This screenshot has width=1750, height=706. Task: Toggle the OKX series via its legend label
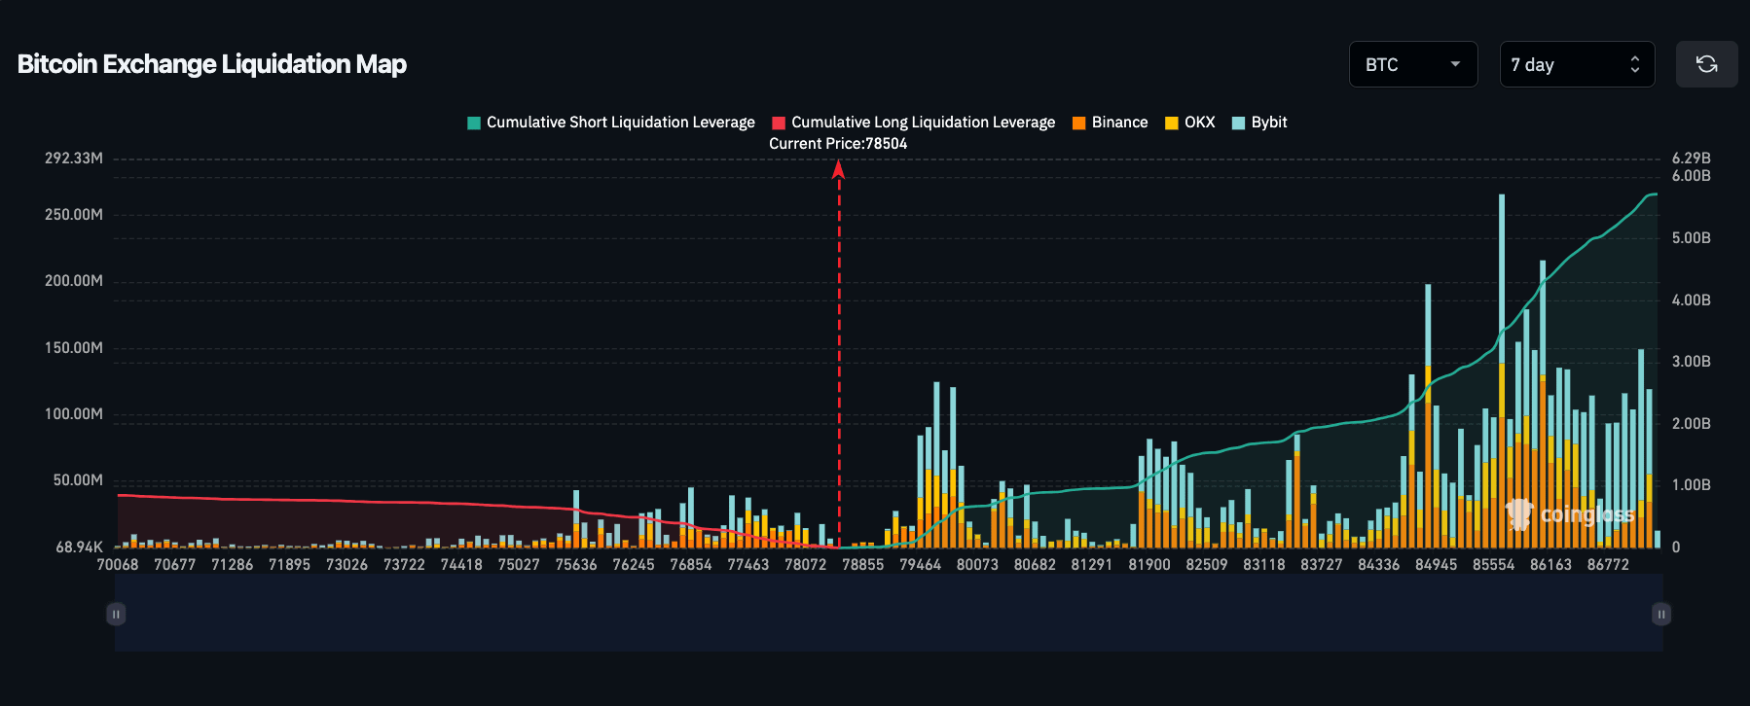1199,123
